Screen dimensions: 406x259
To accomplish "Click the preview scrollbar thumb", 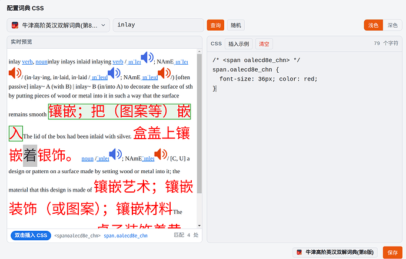I will point(199,123).
